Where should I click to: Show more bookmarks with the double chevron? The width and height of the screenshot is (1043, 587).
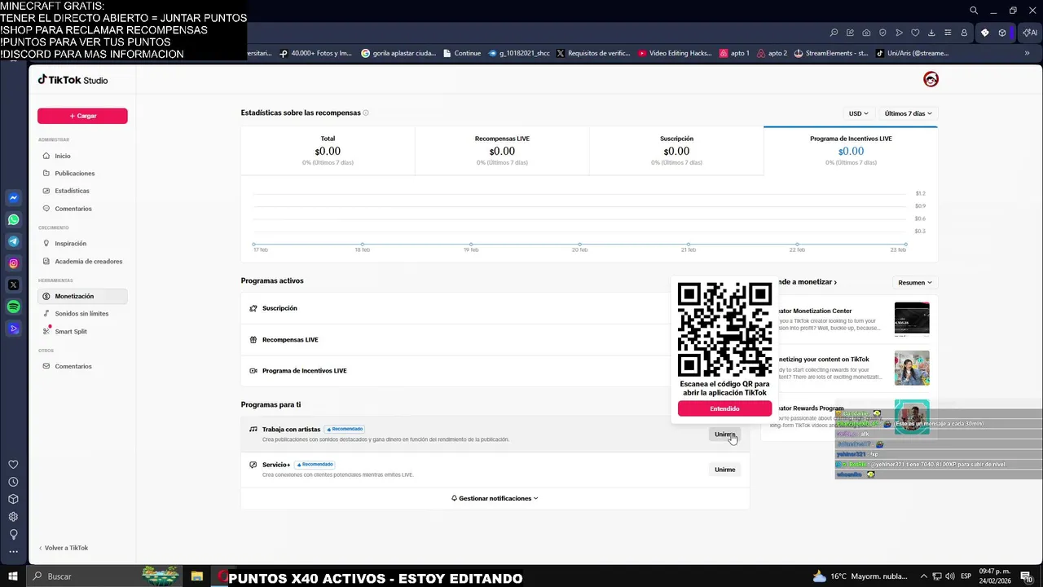1028,53
